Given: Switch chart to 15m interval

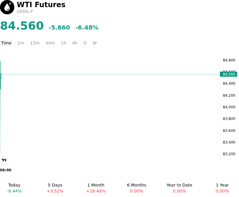Looking at the screenshot, I should (35, 43).
